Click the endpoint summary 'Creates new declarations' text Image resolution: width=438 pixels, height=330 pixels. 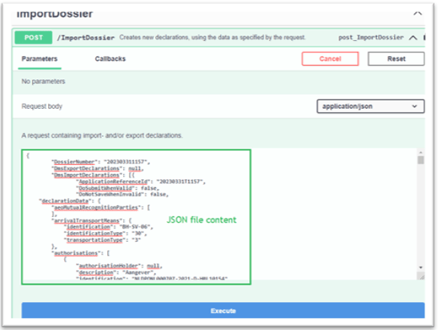pos(212,38)
